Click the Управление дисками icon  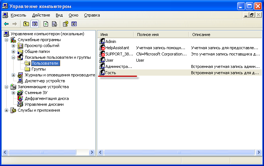(x=20, y=104)
